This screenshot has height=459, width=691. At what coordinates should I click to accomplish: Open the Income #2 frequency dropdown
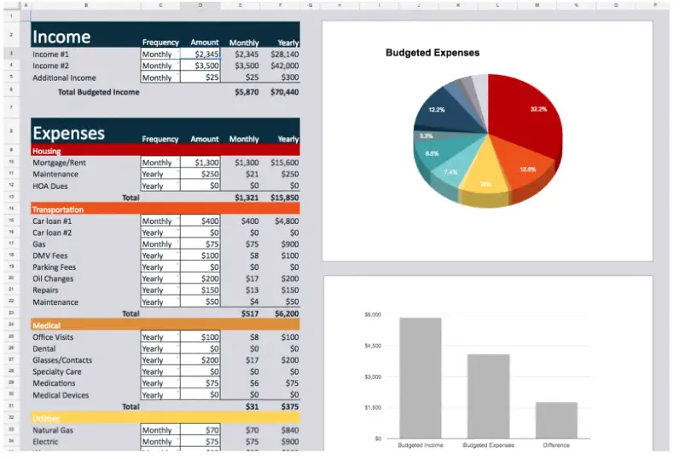point(160,66)
